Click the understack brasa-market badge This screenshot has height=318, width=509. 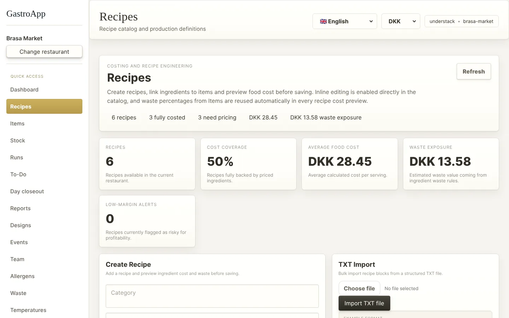(461, 21)
